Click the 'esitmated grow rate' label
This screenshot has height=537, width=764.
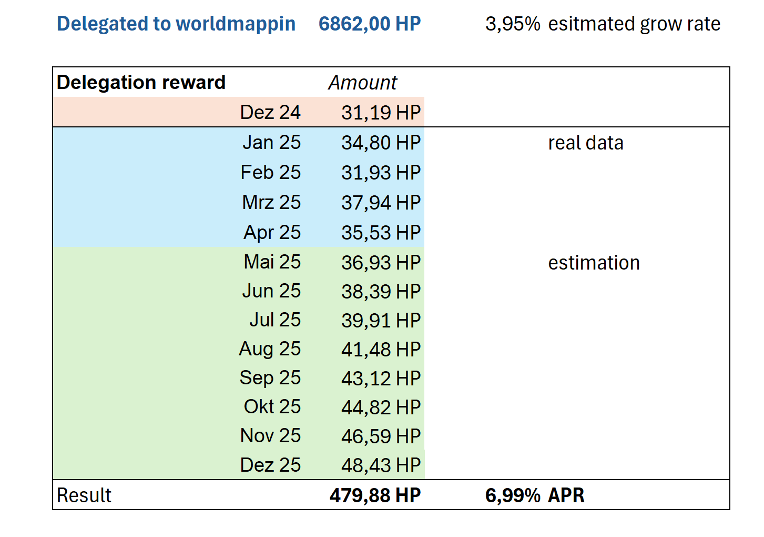pos(634,24)
